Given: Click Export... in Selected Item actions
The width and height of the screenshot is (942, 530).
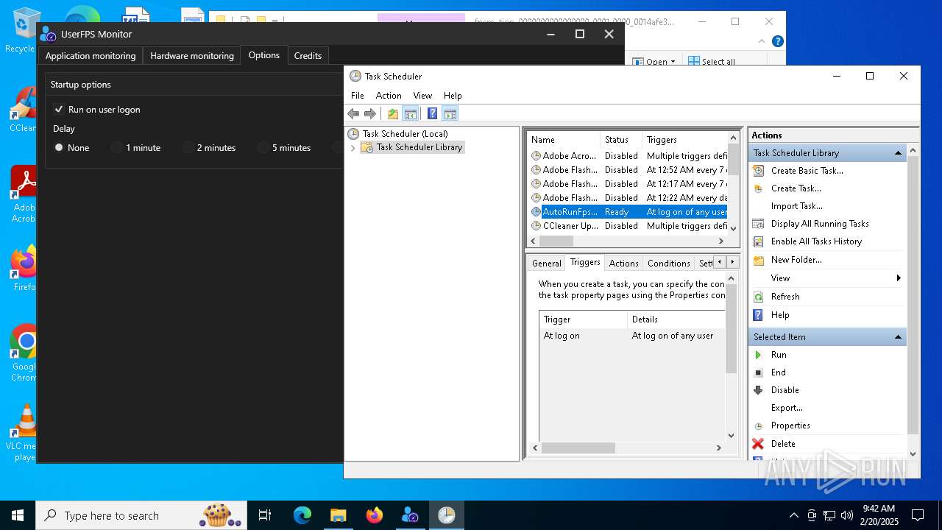Looking at the screenshot, I should tap(787, 408).
